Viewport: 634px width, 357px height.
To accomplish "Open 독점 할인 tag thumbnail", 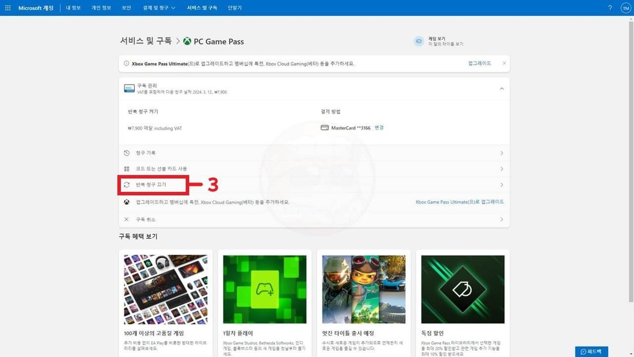I will pyautogui.click(x=463, y=290).
